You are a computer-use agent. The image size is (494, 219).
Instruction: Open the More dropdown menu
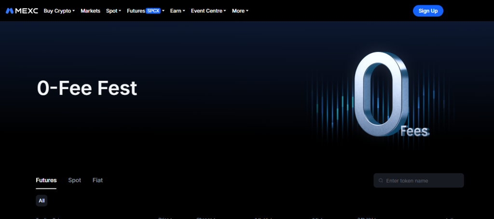pos(240,11)
